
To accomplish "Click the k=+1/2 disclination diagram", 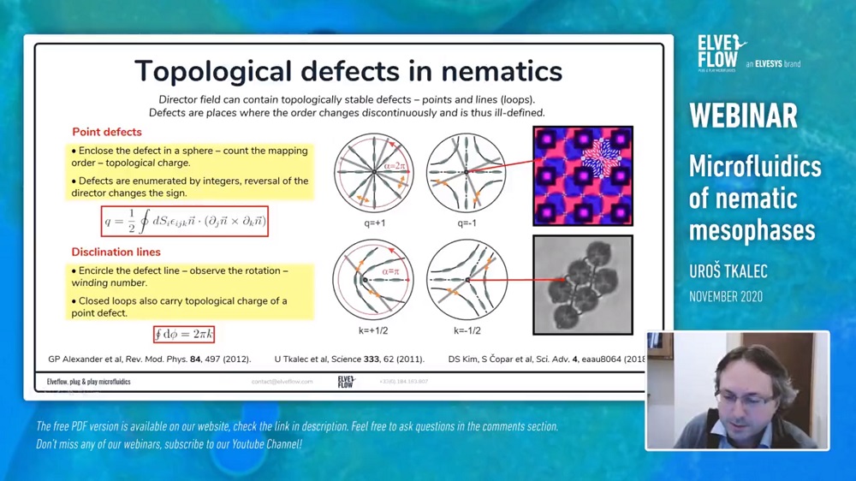I will (373, 280).
